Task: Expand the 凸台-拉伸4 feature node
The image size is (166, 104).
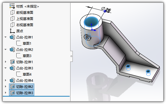Action: (x=6, y=80)
